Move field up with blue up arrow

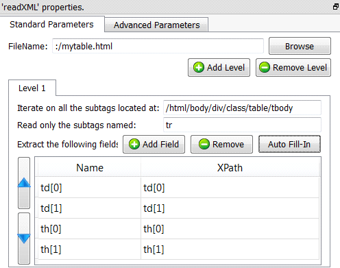(x=24, y=183)
